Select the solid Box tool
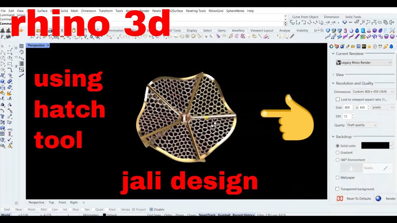Image resolution: width=397 pixels, height=223 pixels. tap(3, 81)
